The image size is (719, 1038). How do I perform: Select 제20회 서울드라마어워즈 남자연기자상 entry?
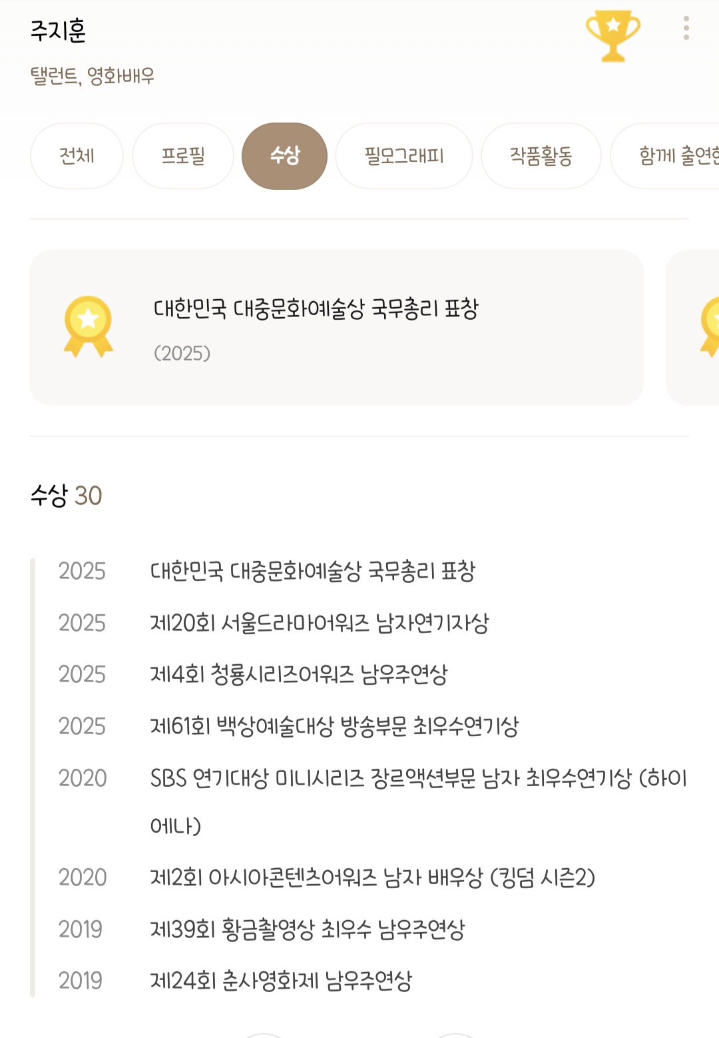320,623
